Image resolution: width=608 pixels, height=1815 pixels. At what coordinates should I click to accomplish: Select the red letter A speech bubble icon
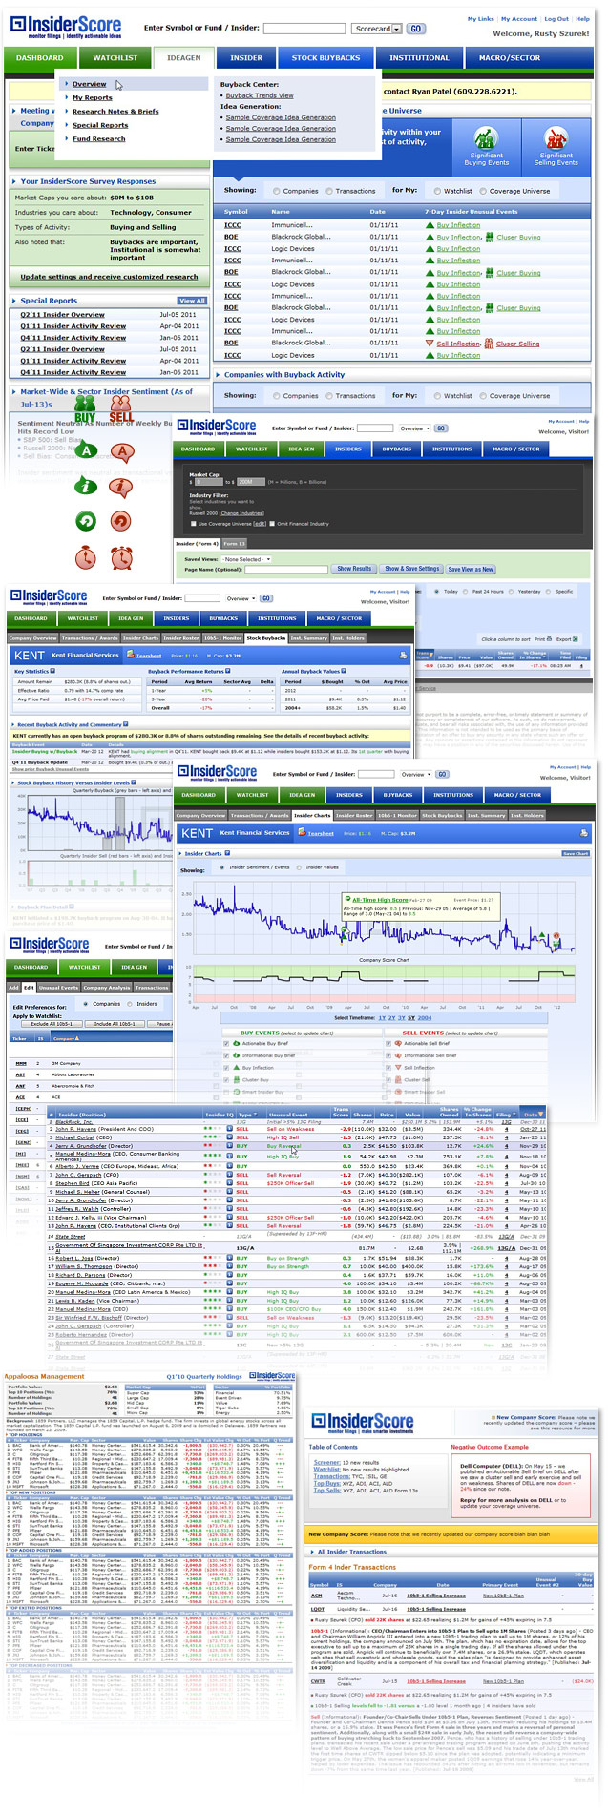click(121, 452)
